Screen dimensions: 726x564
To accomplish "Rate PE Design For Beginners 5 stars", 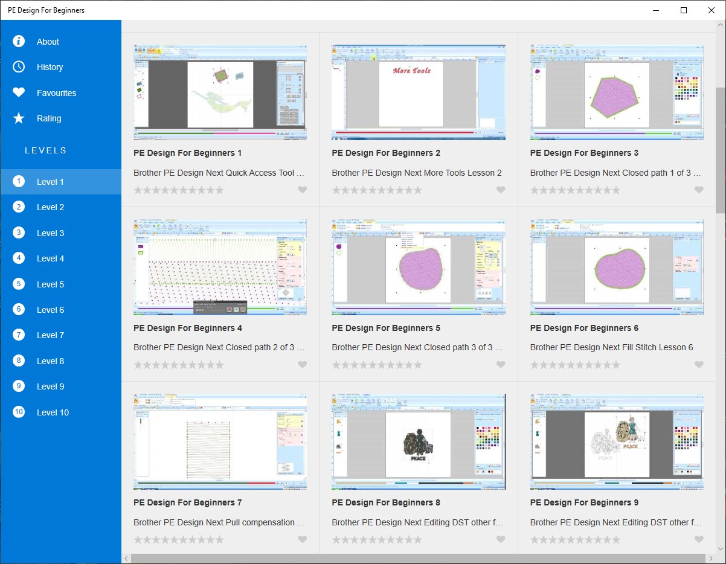I will pyautogui.click(x=377, y=365).
